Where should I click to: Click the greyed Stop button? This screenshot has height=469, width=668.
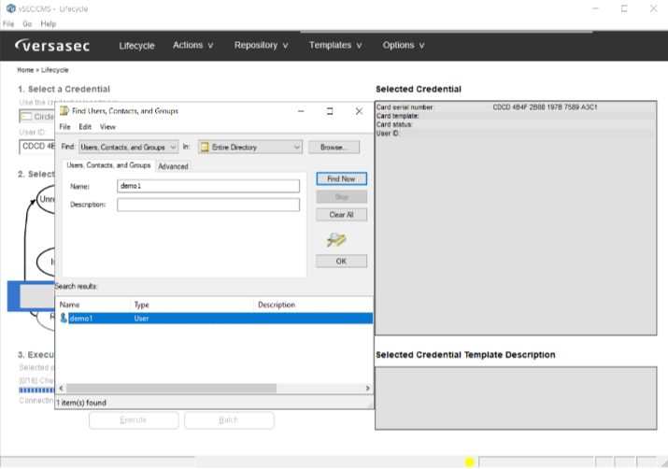(x=341, y=197)
